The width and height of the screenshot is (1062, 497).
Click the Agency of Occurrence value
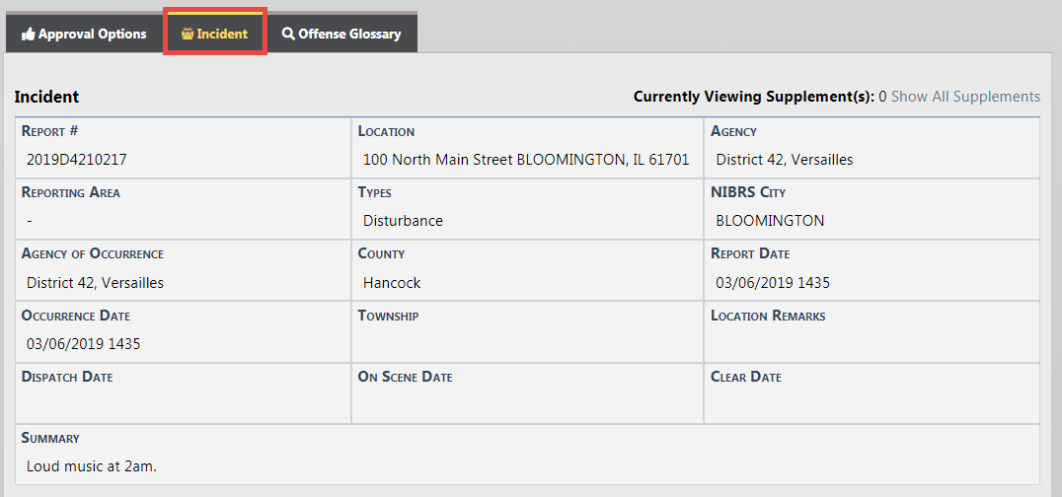95,283
